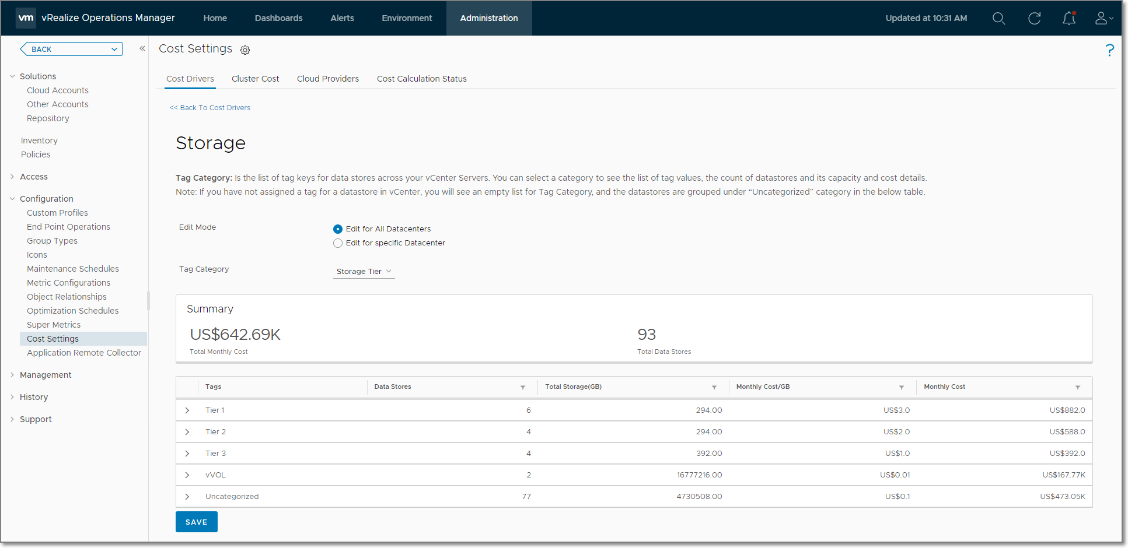The image size is (1128, 548).
Task: Expand the Tier 3 row
Action: 187,454
